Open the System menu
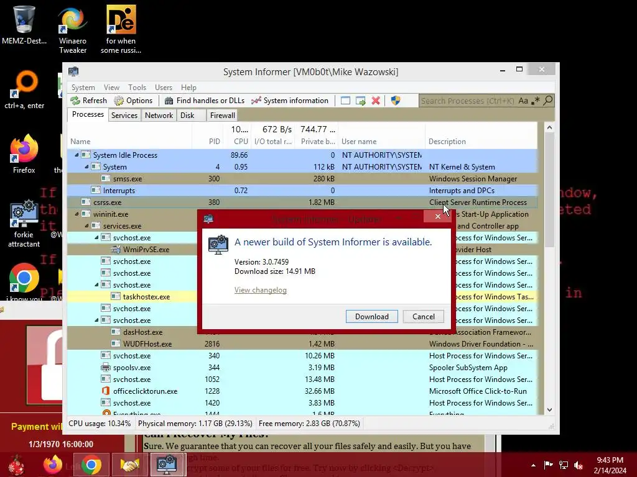The height and width of the screenshot is (477, 637). [83, 88]
